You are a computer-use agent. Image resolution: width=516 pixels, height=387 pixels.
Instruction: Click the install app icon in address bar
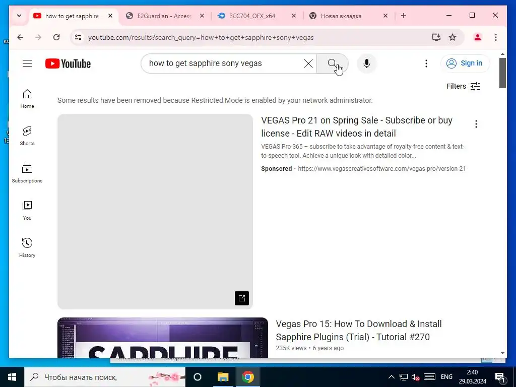coord(436,37)
